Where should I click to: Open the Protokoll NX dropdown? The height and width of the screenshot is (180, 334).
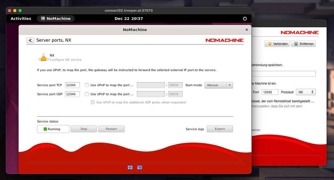pos(306,92)
